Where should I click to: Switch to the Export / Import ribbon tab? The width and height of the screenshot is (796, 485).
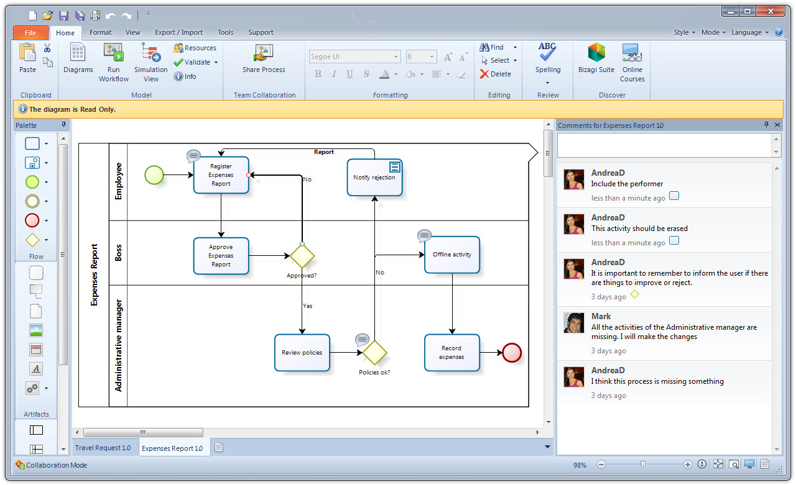179,32
